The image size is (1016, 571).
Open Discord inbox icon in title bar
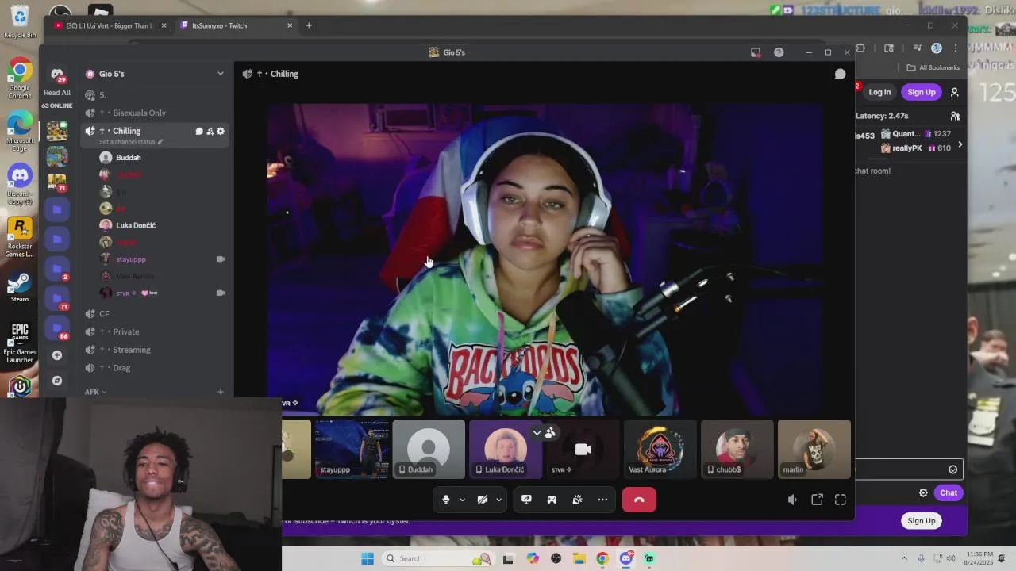tap(756, 52)
